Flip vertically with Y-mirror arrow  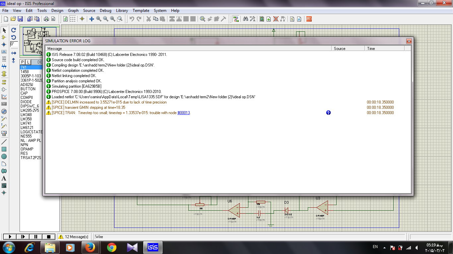point(14,61)
